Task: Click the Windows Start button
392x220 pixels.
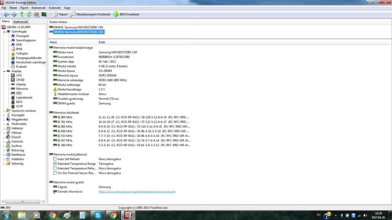Action: pyautogui.click(x=6, y=215)
